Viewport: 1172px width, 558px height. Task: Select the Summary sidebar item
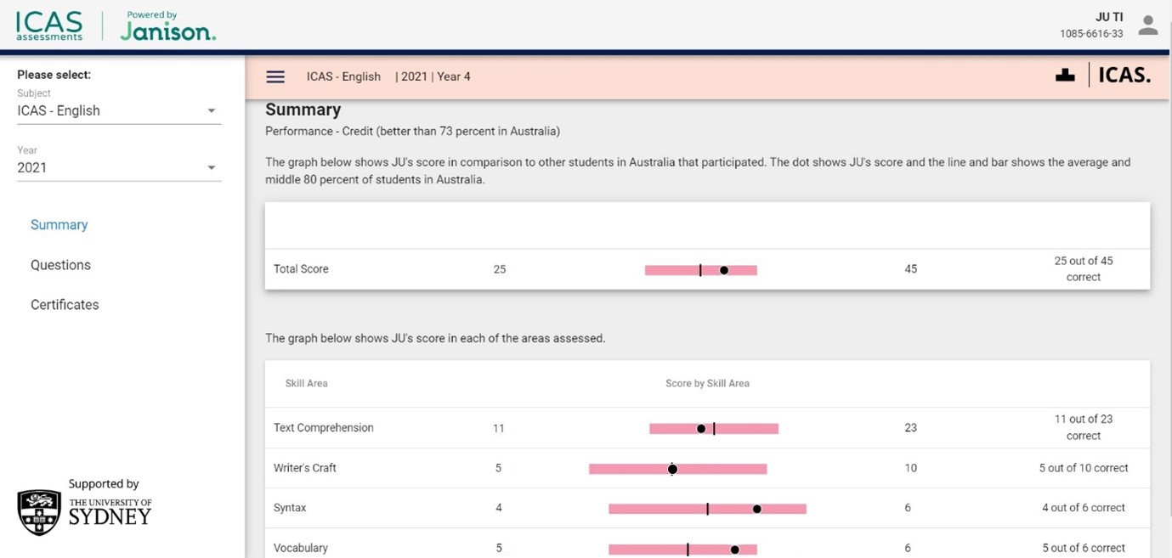pyautogui.click(x=59, y=225)
